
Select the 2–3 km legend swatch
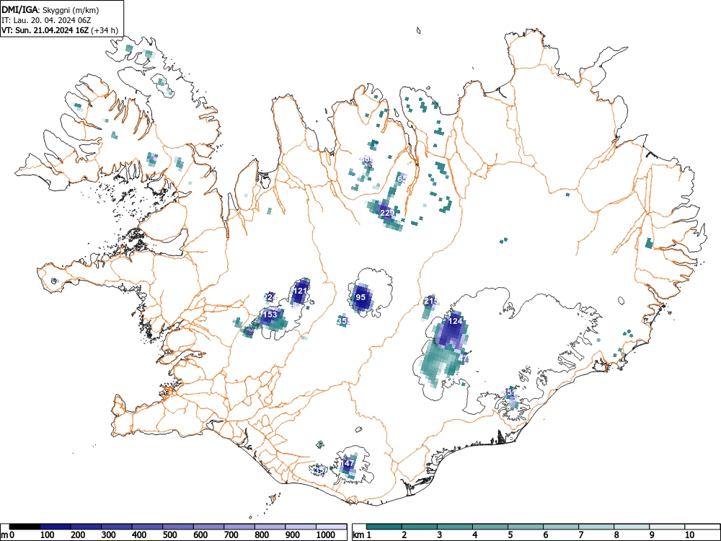420,527
